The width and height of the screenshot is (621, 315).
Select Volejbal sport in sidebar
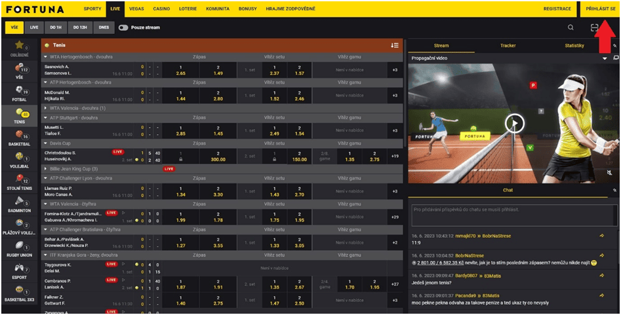[20, 160]
